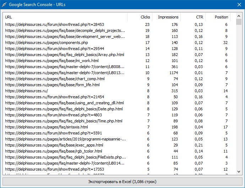Screen dimensions: 245x188
Task: Select the chart_comp.html URL row
Action: 55,79
